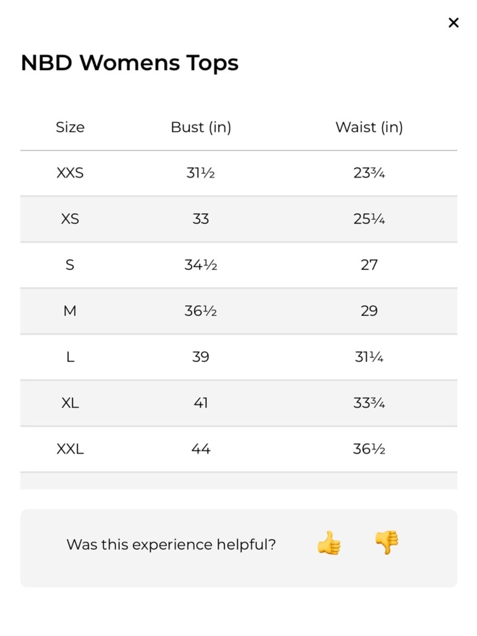The height and width of the screenshot is (636, 477).
Task: Click the M size row label
Action: point(70,311)
